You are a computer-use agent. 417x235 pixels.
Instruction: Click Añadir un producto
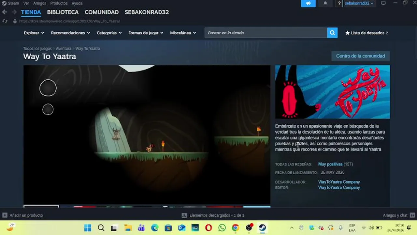click(x=23, y=215)
